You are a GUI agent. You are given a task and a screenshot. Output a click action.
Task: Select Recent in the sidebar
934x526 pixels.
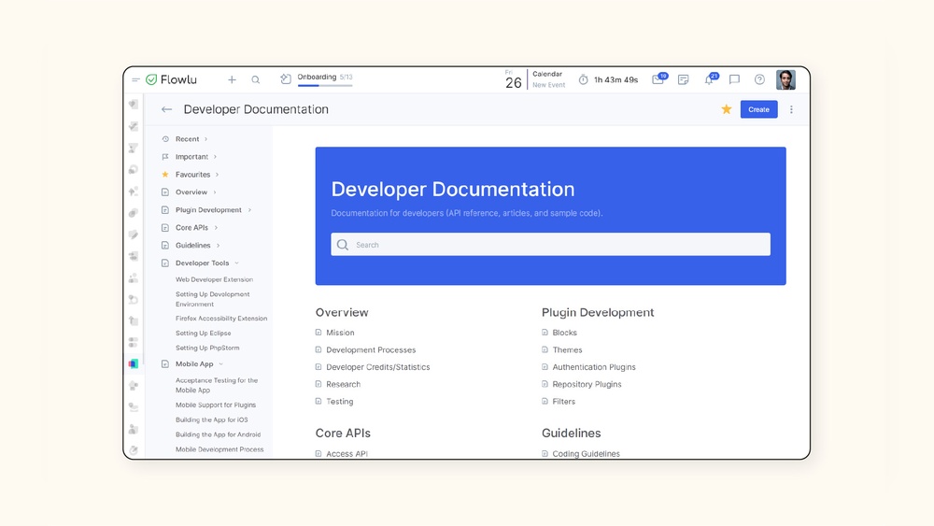(x=187, y=139)
